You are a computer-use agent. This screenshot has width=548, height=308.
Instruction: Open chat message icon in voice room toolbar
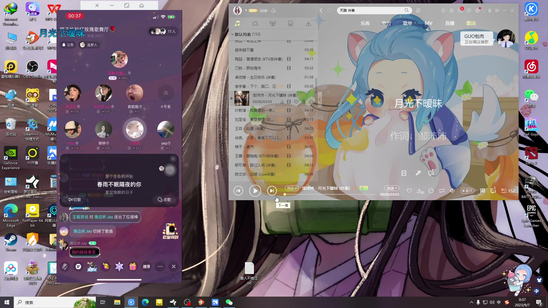[78, 266]
